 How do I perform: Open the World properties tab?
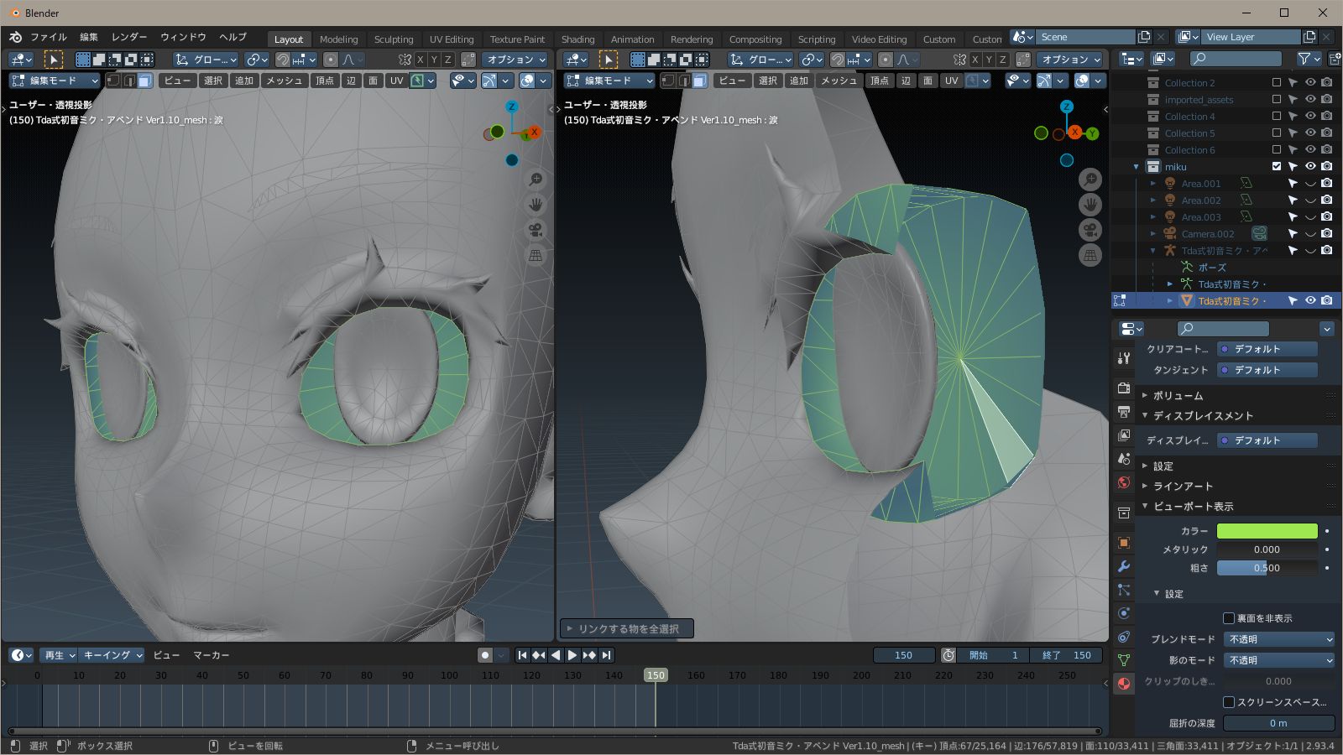tap(1124, 482)
